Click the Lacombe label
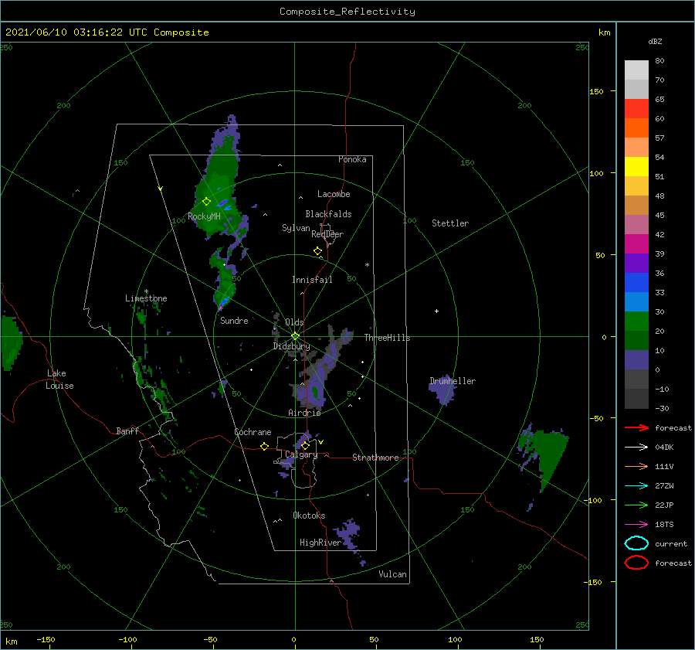The width and height of the screenshot is (695, 650). pyautogui.click(x=334, y=194)
